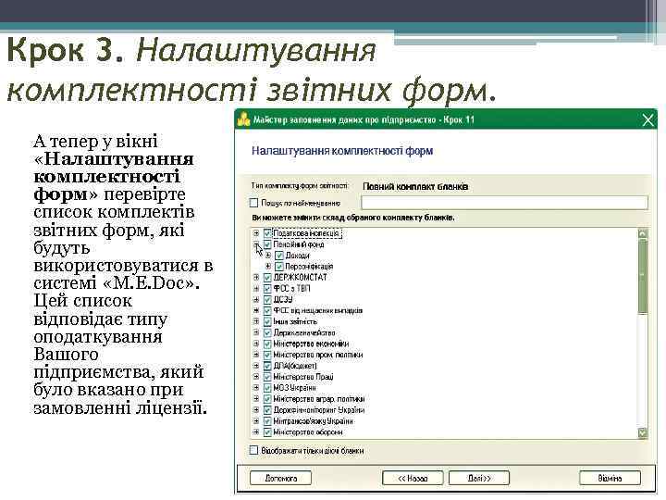Viewport: 666px width, 500px height.
Task: Uncheck the 'ДПА(бюджет)' checkbox
Action: pos(267,366)
